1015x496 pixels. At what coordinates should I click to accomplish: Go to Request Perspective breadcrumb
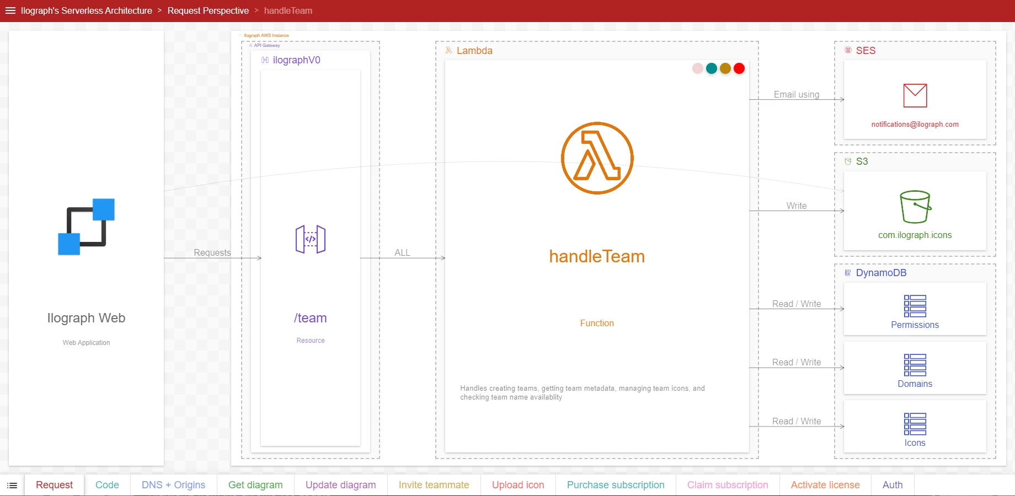208,10
